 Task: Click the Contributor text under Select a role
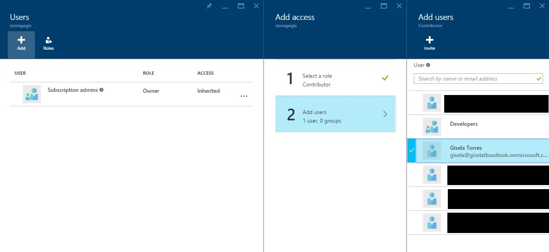click(317, 85)
